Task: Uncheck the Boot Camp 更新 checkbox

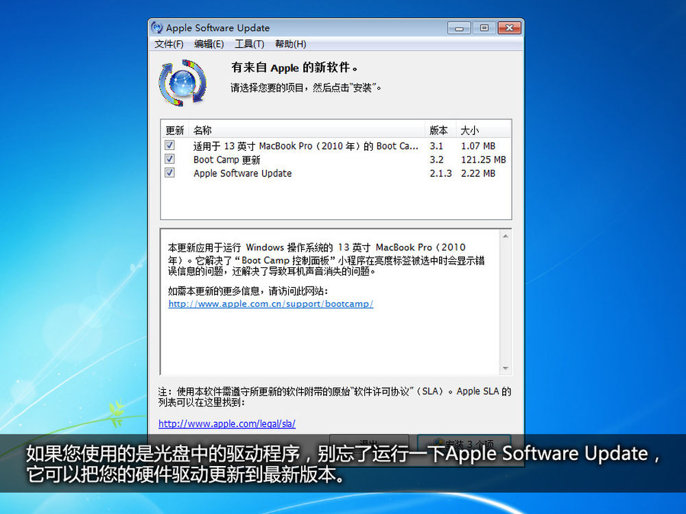Action: (169, 159)
